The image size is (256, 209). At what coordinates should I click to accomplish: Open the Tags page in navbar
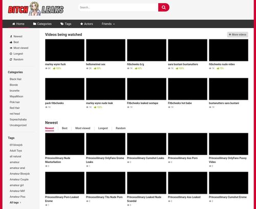point(66,24)
